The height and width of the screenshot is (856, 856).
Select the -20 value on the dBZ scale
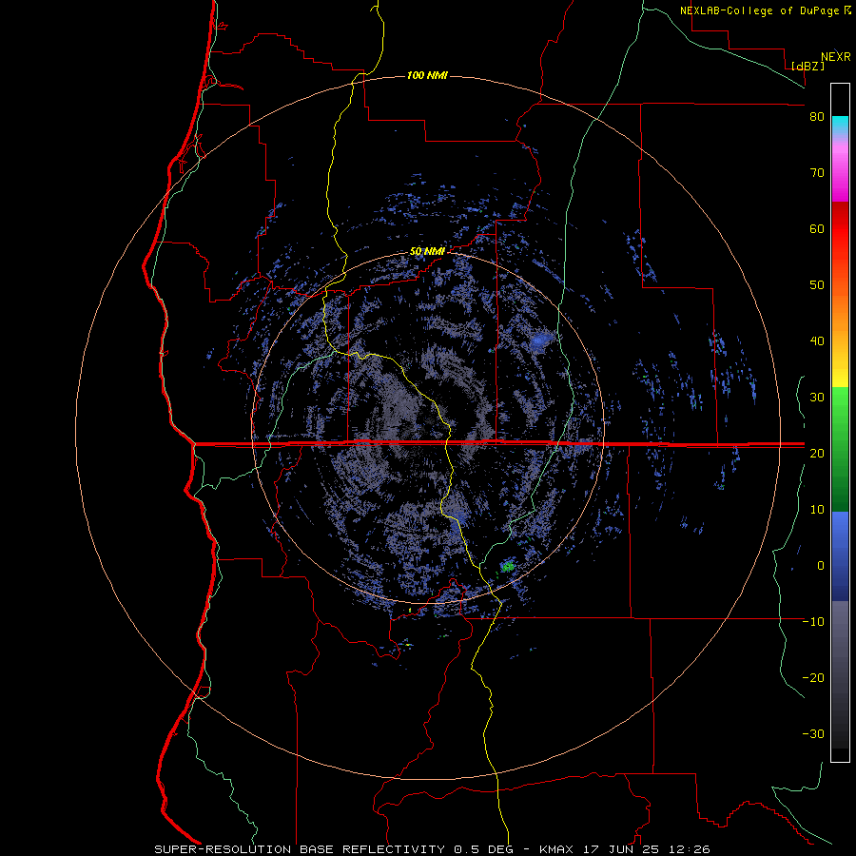coord(813,678)
